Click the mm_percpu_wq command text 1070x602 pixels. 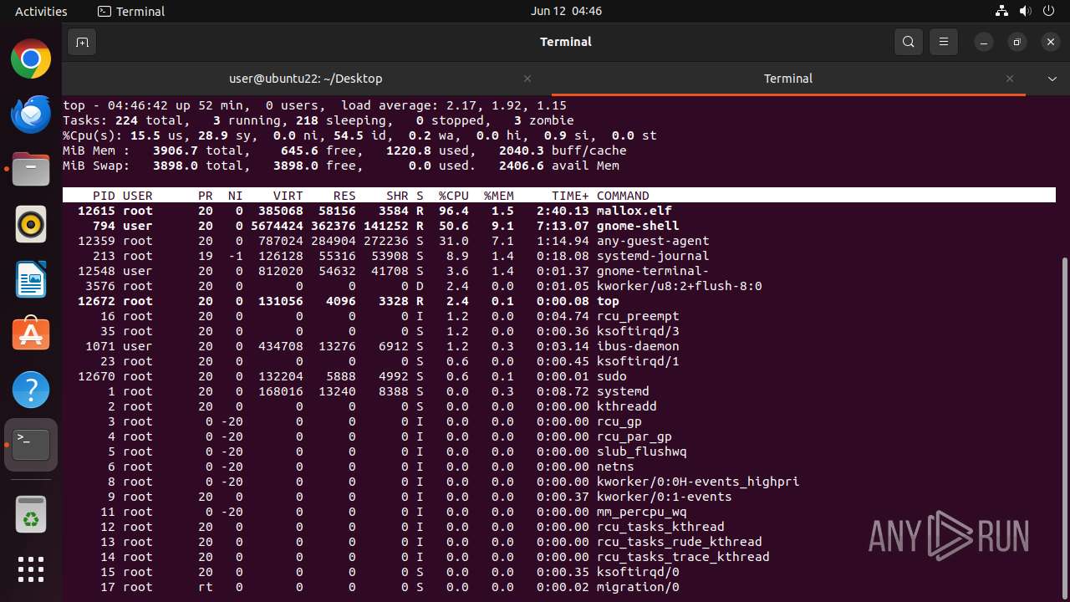(x=642, y=512)
